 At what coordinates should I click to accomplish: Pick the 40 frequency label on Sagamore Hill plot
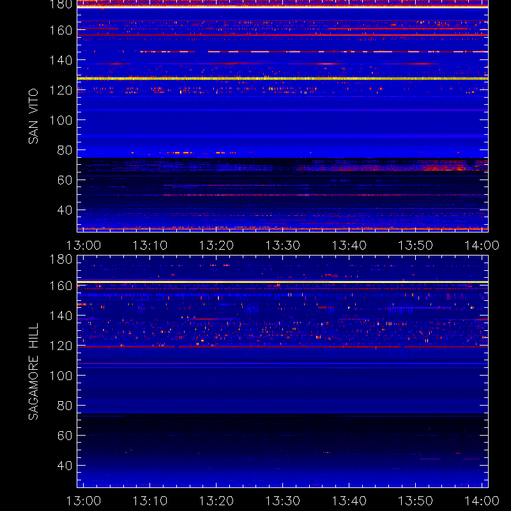coord(65,466)
